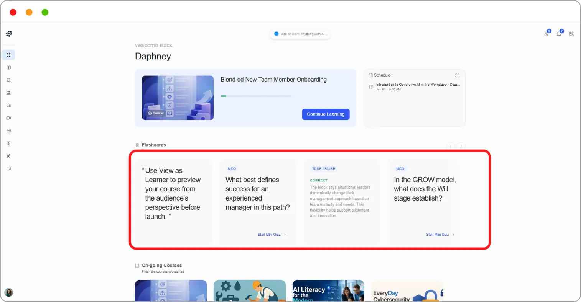581x302 pixels.
Task: Open notifications bell with 7 badge
Action: [x=560, y=33]
